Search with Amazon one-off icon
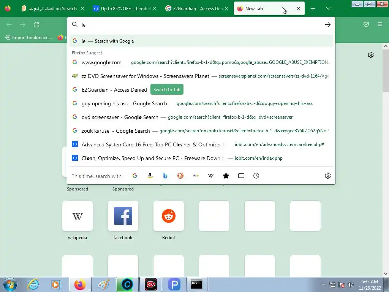 click(x=150, y=176)
